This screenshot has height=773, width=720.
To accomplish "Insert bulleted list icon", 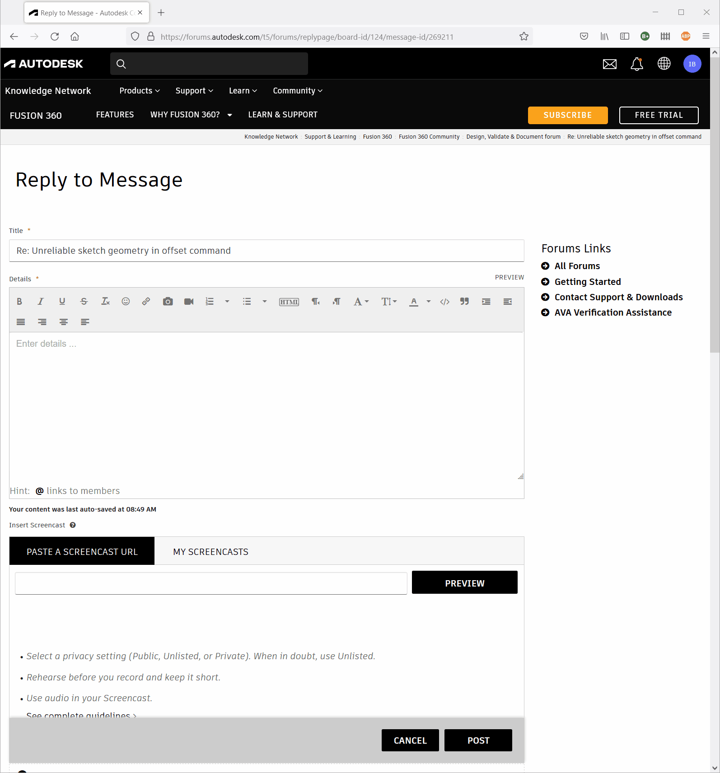I will tap(247, 302).
